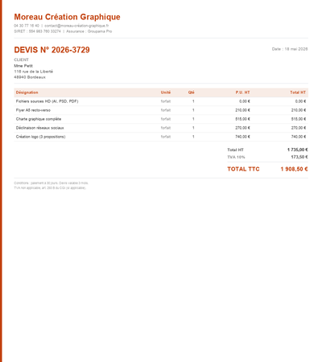Click the Total HT column header
This screenshot has width=322, height=362.
point(298,93)
